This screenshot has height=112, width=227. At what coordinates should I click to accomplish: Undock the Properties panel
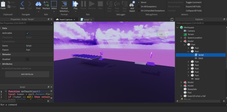(48, 19)
